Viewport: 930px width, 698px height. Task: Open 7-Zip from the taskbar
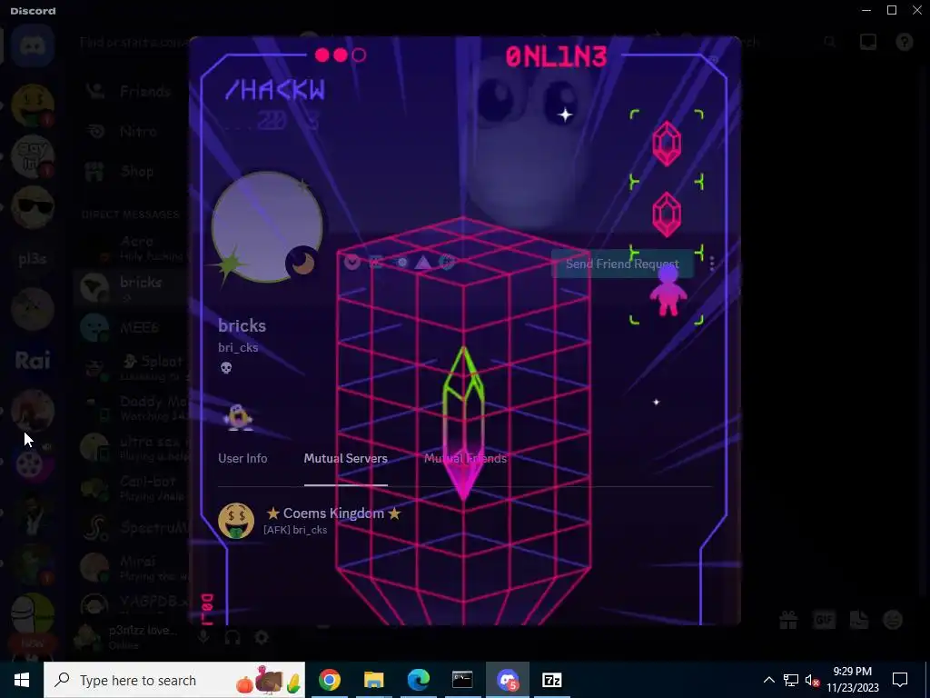(551, 680)
